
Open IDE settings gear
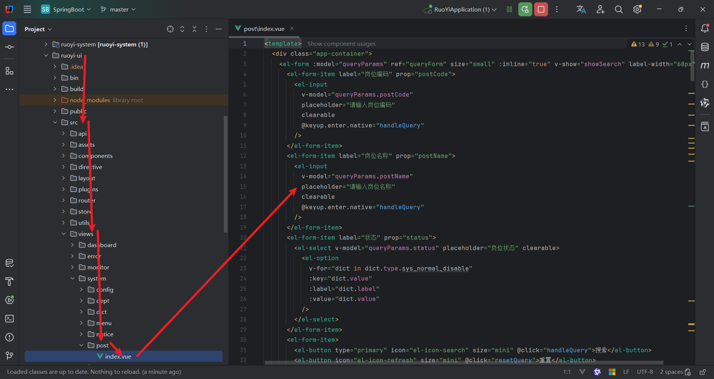pyautogui.click(x=637, y=10)
